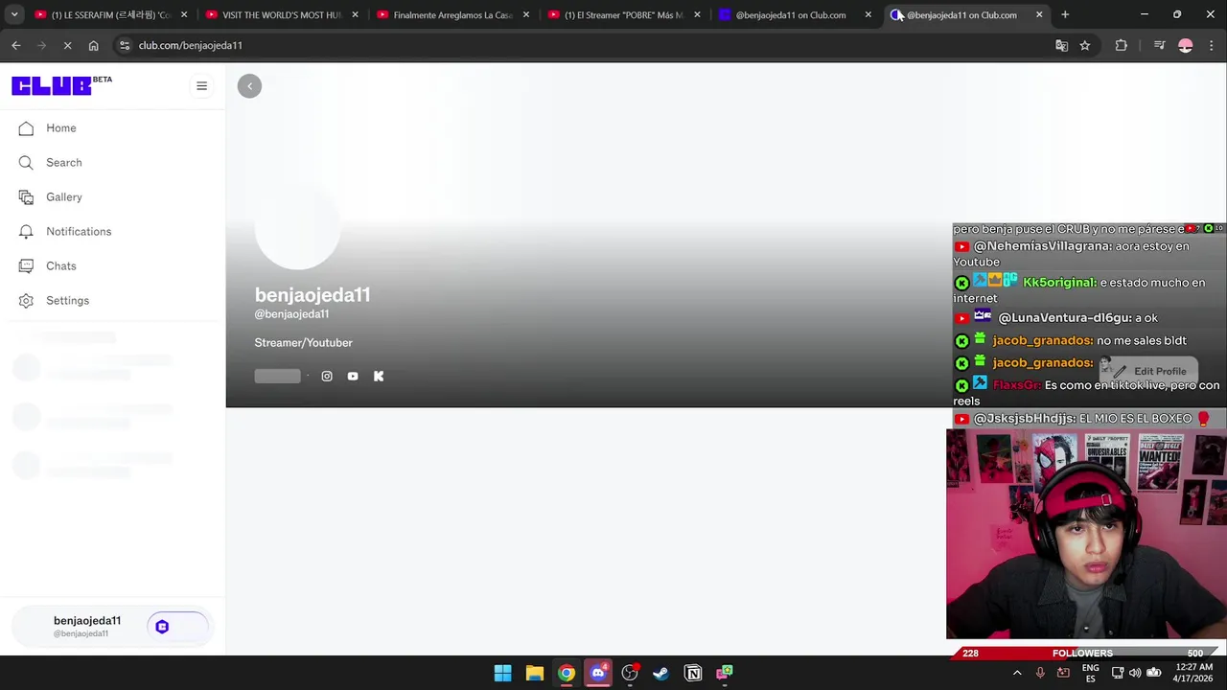Open the profile's Kick link icon

(x=379, y=377)
